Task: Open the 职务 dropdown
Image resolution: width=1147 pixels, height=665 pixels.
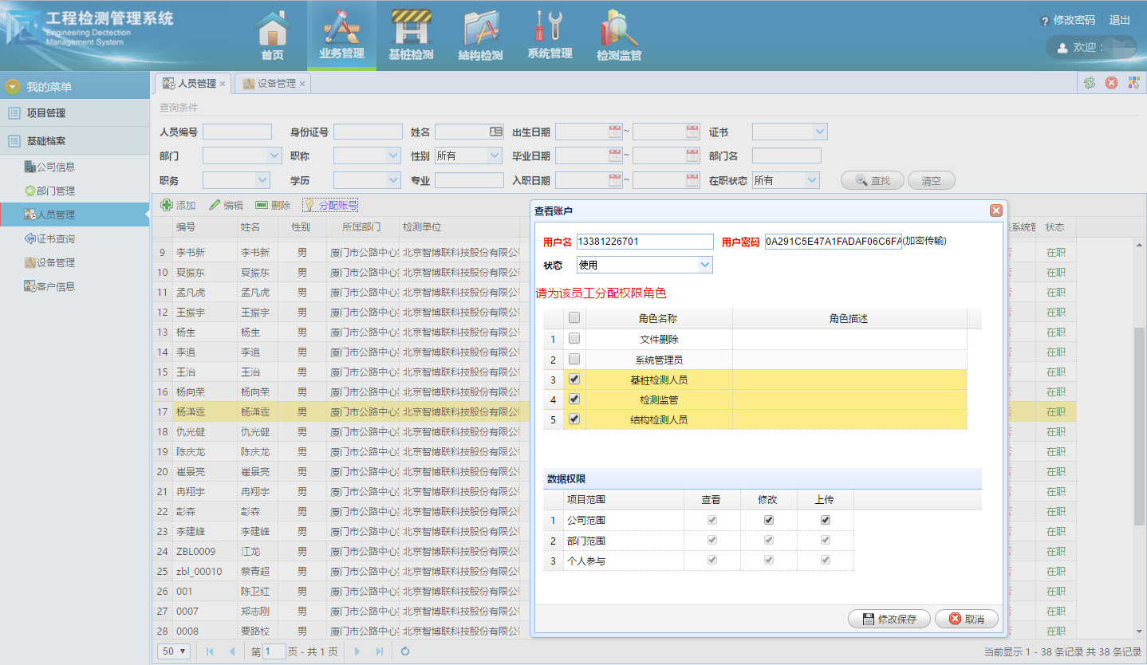Action: tap(262, 180)
